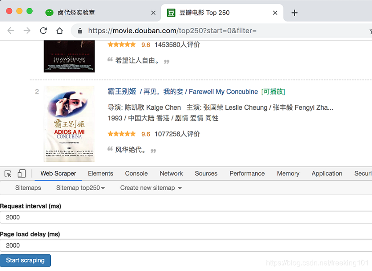
Task: Click the Start scraping button
Action: pos(26,260)
